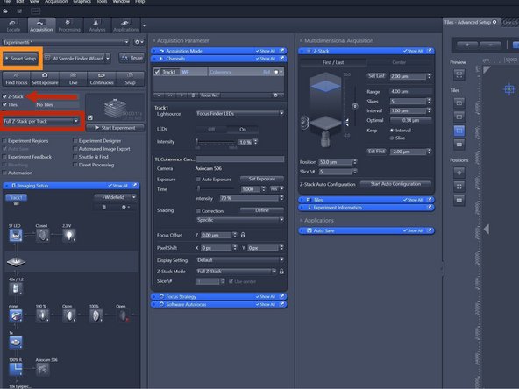The width and height of the screenshot is (519, 389).
Task: Detach the Channels tool window
Action: tap(282, 58)
